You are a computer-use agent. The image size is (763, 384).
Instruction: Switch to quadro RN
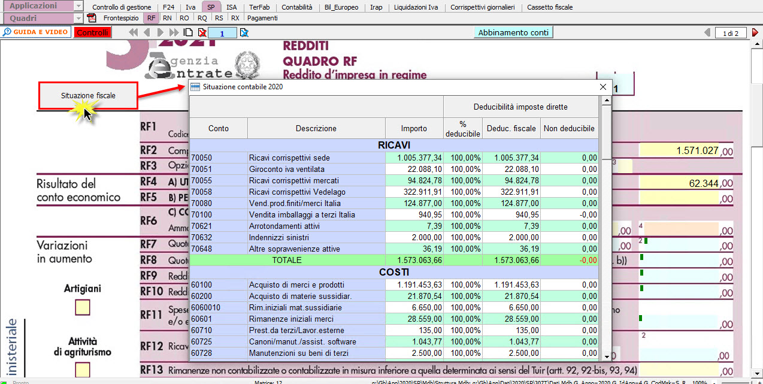click(167, 18)
